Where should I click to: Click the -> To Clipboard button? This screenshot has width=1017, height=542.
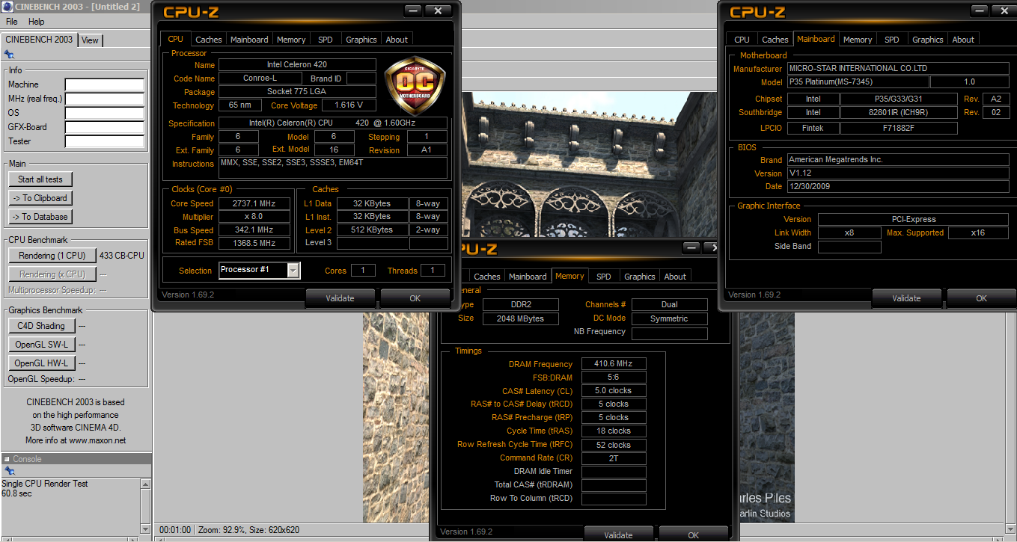40,198
